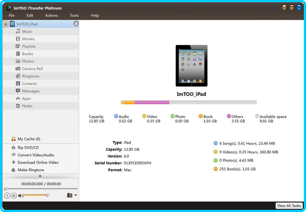306x212 pixels.
Task: Launch Download Online Video
Action: 38,162
